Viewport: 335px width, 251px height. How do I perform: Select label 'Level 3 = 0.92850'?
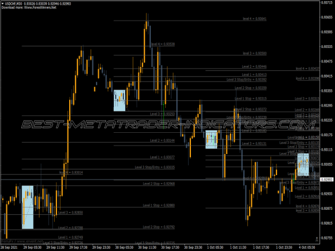(x=70, y=213)
